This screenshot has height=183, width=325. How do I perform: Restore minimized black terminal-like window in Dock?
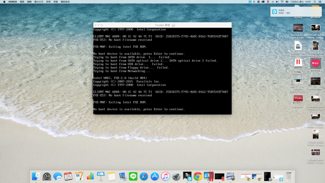(267, 176)
